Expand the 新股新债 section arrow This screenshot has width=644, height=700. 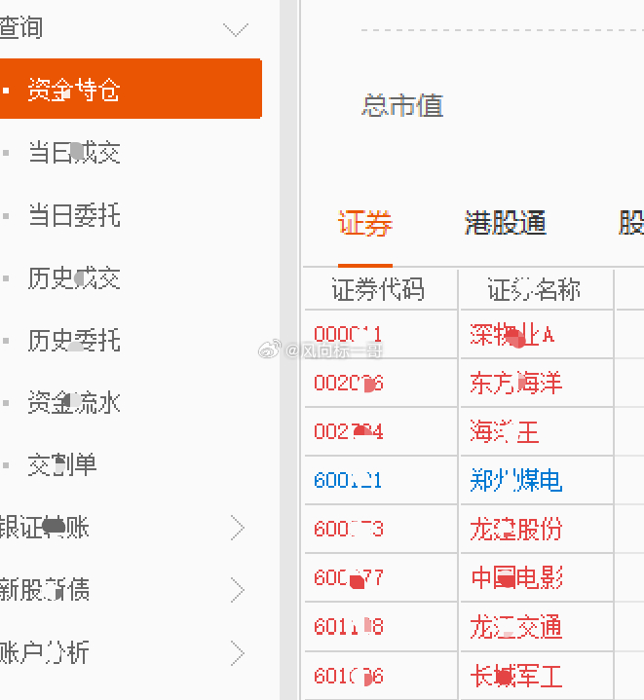(x=238, y=590)
